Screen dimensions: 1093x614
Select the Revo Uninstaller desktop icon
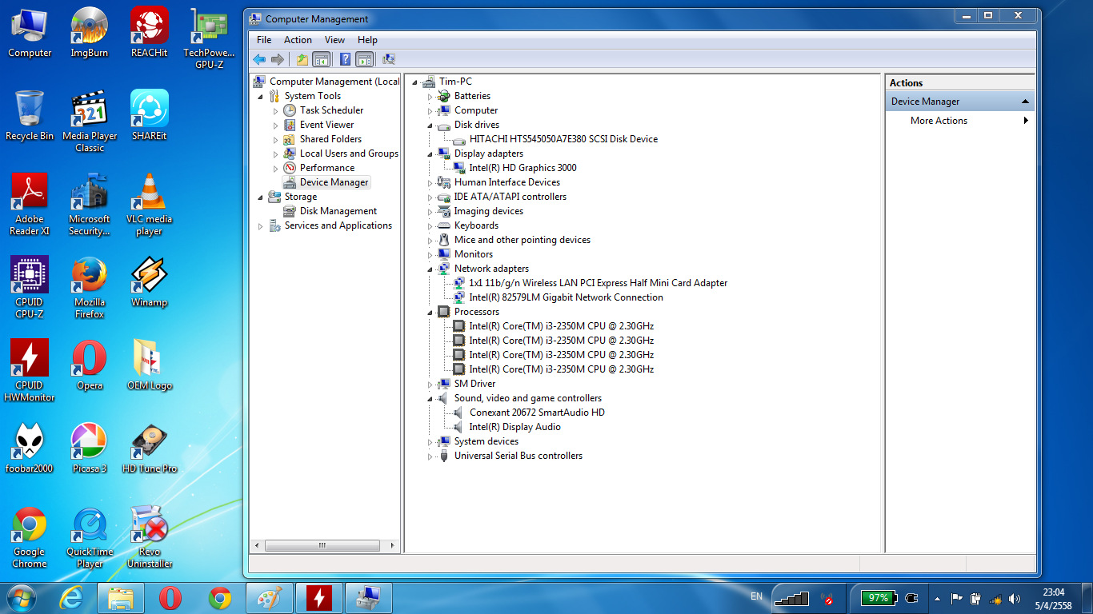click(x=149, y=537)
